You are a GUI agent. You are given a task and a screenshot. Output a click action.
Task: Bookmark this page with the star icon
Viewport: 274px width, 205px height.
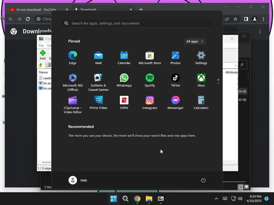(x=235, y=19)
